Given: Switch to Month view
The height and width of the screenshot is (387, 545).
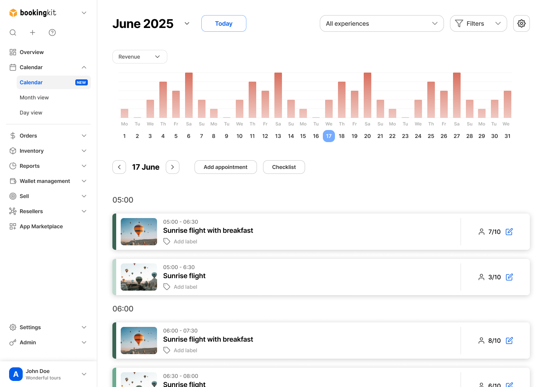Looking at the screenshot, I should (x=34, y=97).
